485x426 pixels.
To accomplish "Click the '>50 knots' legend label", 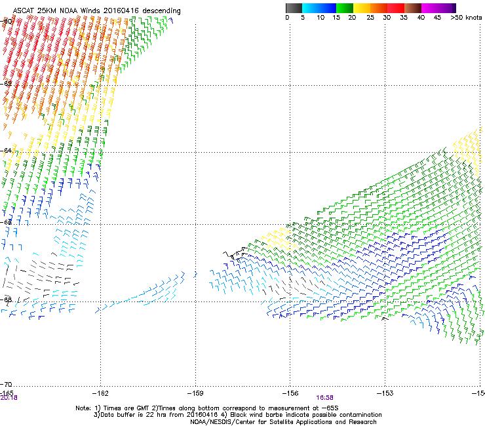I will coord(466,18).
